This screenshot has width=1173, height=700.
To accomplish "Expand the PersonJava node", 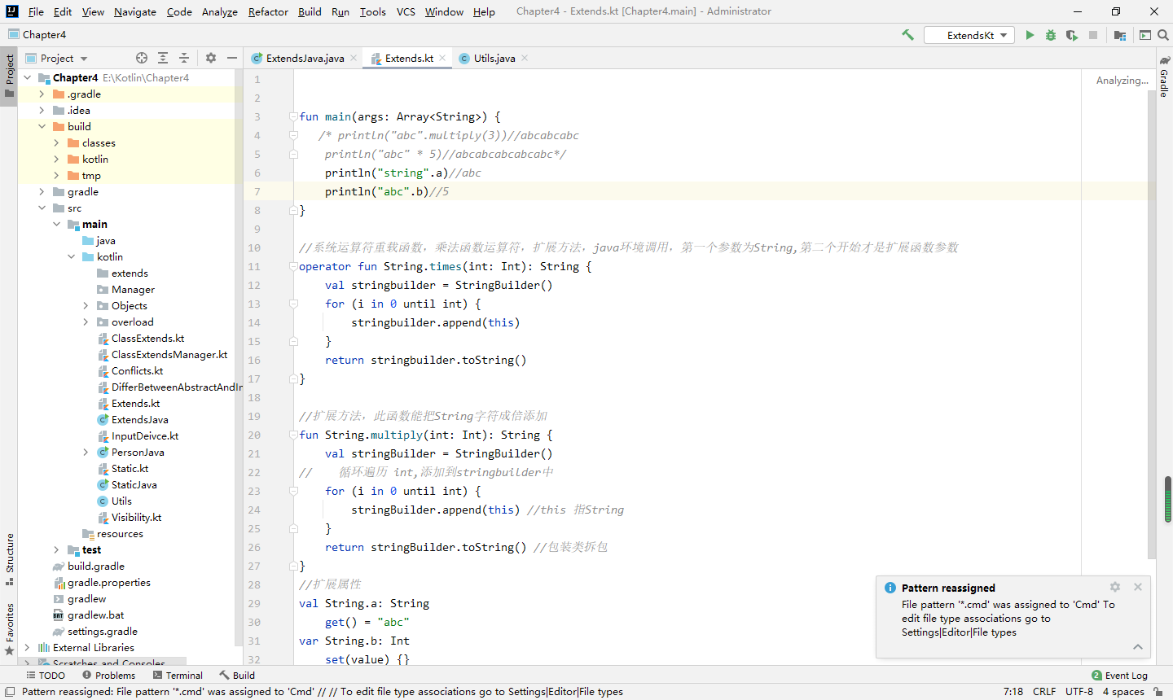I will pos(86,452).
